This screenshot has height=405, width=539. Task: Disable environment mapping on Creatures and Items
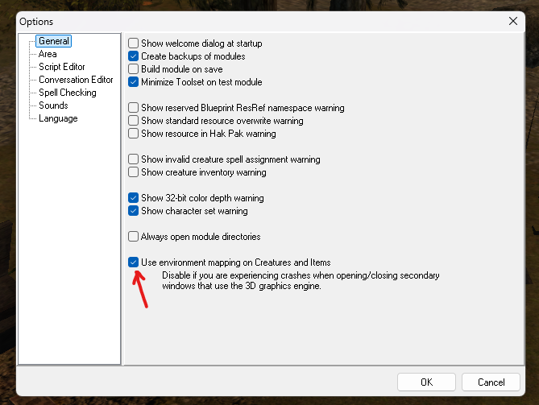coord(134,262)
